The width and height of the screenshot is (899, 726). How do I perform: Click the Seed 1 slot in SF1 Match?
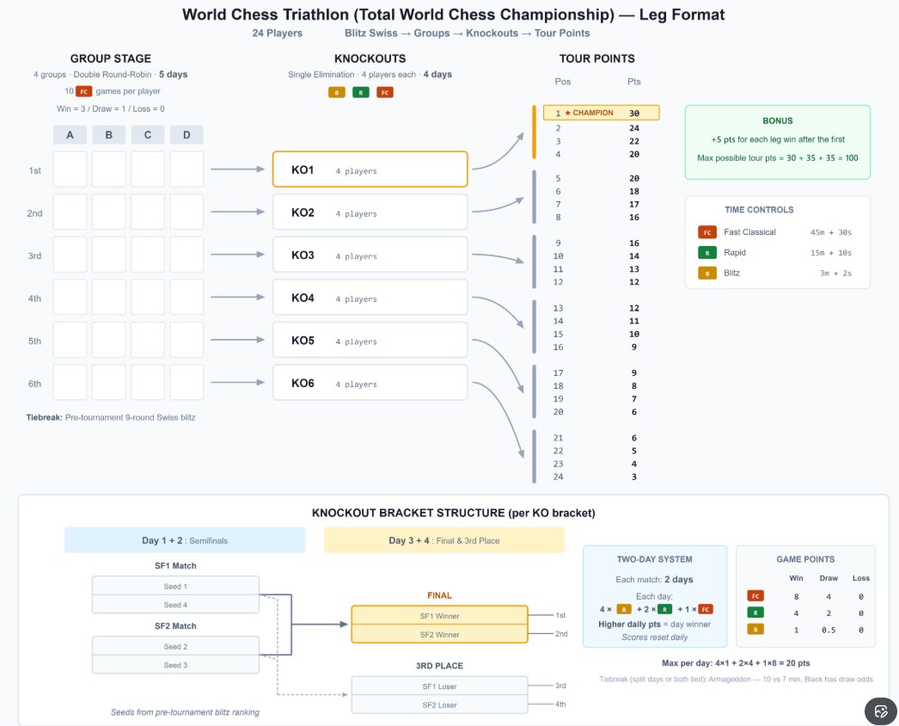(175, 586)
